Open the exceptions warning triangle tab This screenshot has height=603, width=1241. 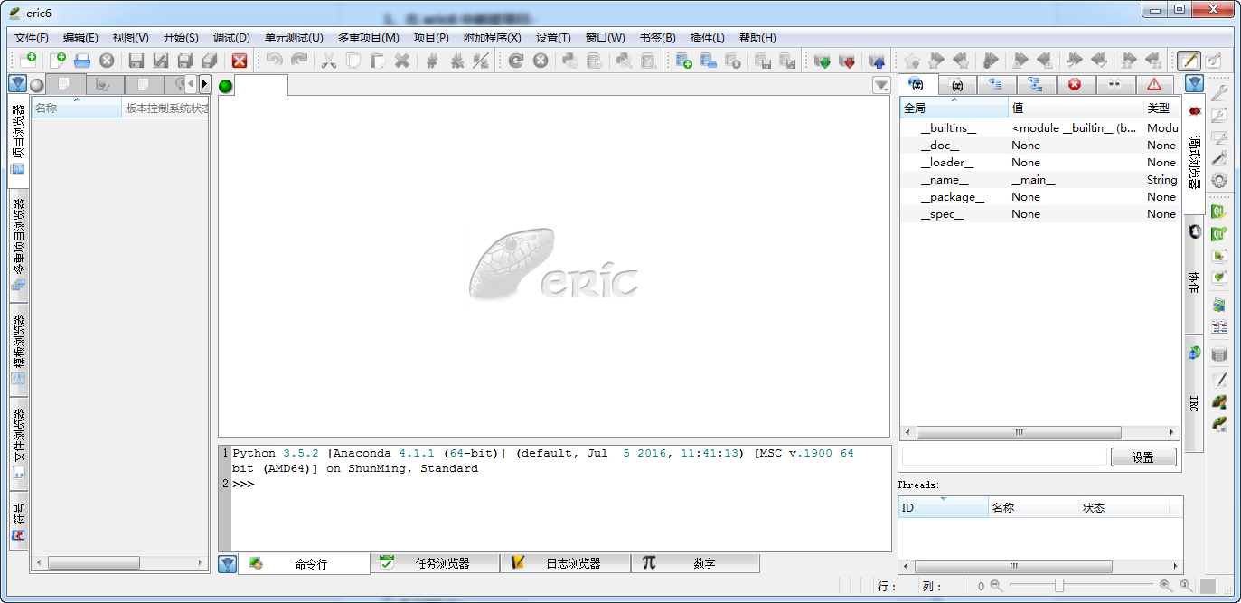pyautogui.click(x=1154, y=84)
